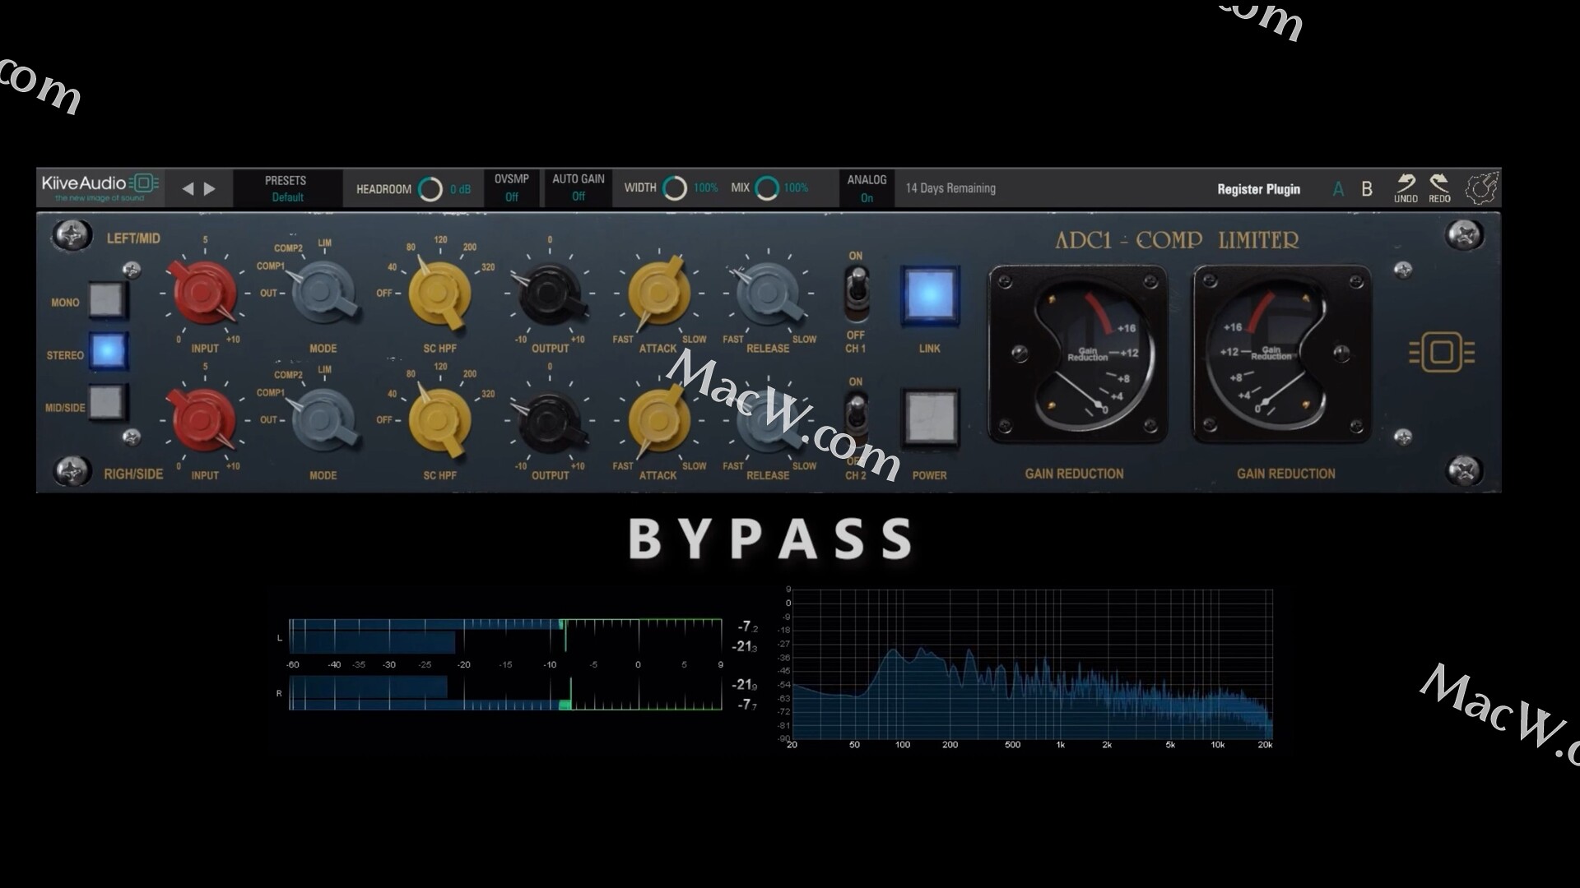Image resolution: width=1580 pixels, height=888 pixels.
Task: Click the Right/Side red Input knob
Action: point(202,419)
